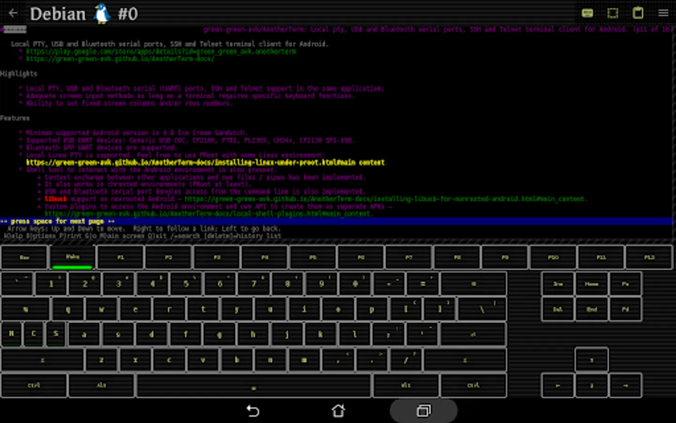The width and height of the screenshot is (676, 423).
Task: Tap the Backspace key above the backslash key
Action: click(x=474, y=283)
